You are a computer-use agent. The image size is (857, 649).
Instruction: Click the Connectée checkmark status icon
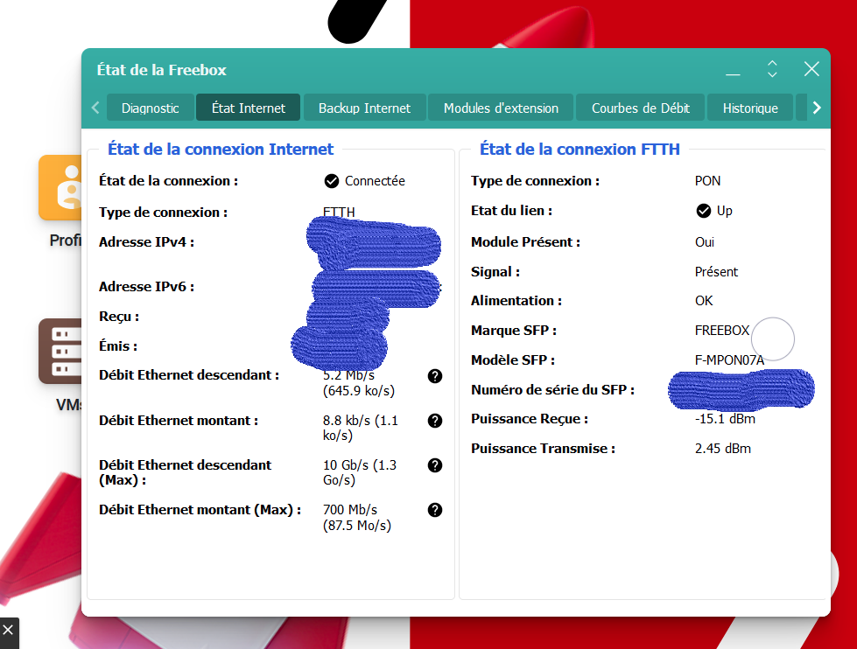coord(331,181)
